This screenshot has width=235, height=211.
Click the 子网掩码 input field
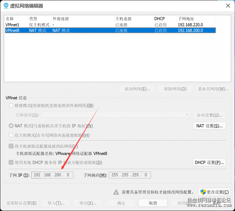(130, 175)
